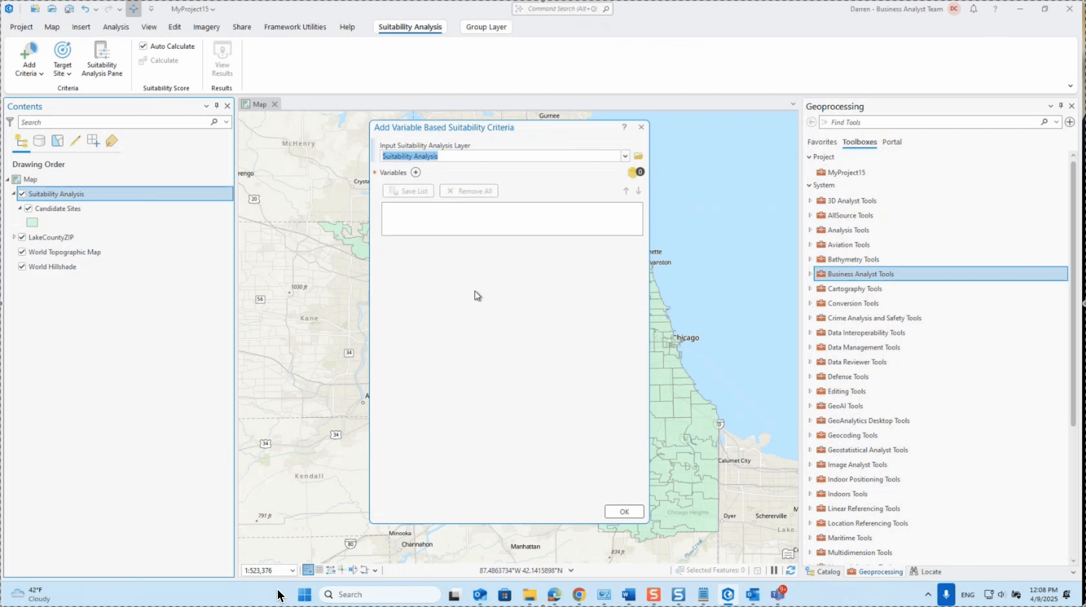Toggle the Auto Calculate checkbox
Viewport: 1086px width, 607px height.
(x=144, y=46)
